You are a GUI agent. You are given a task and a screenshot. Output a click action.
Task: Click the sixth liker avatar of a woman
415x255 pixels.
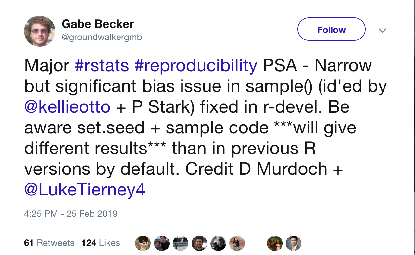click(x=237, y=243)
